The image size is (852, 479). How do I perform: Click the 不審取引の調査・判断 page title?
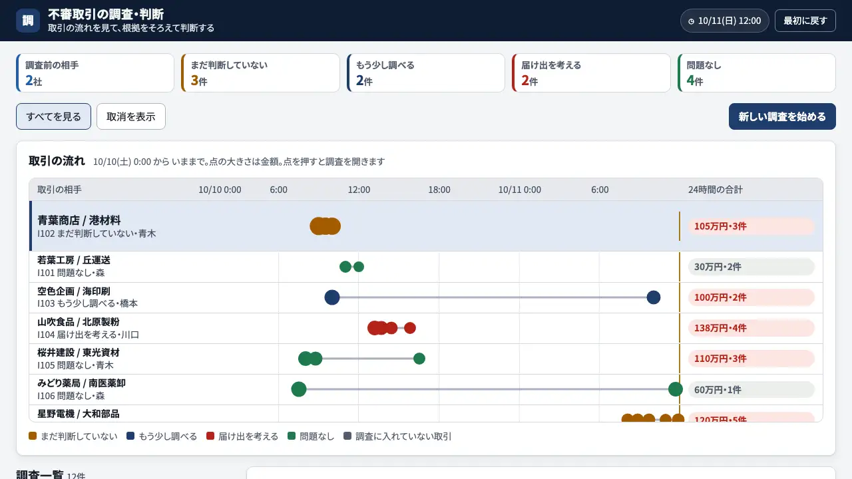(106, 14)
